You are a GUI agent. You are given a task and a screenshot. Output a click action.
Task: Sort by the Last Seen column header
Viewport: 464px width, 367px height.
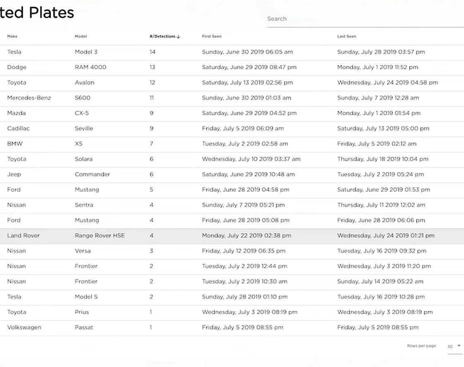(347, 36)
